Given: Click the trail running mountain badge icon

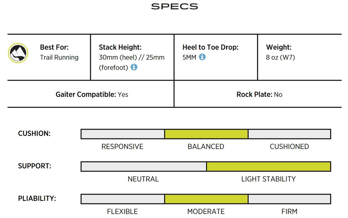Looking at the screenshot, I should pyautogui.click(x=18, y=53).
